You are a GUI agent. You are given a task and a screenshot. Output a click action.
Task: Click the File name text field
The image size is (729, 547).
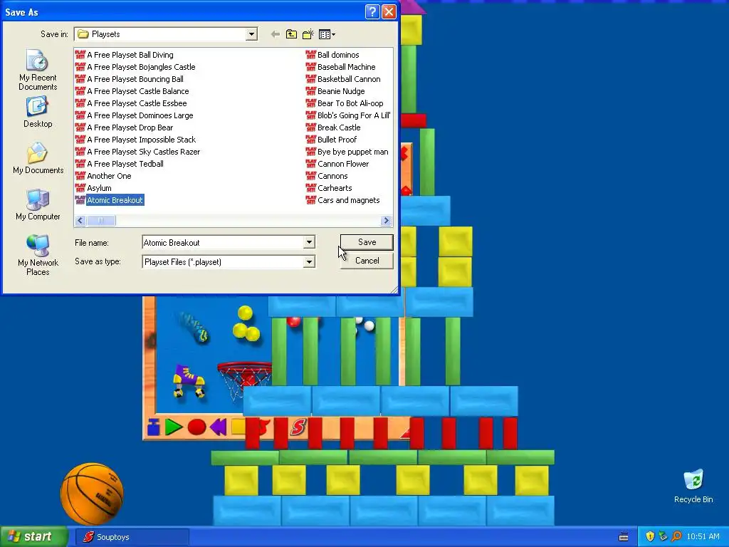point(223,242)
